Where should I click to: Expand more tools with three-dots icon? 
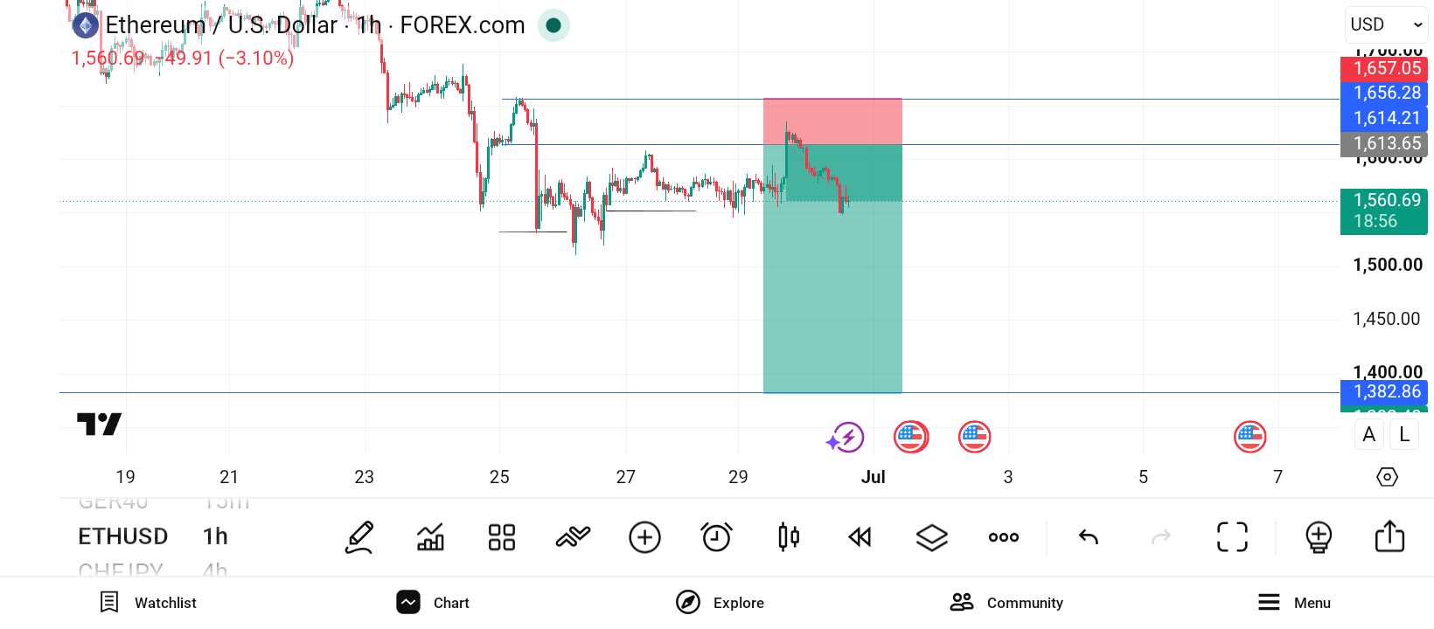[x=1004, y=537]
